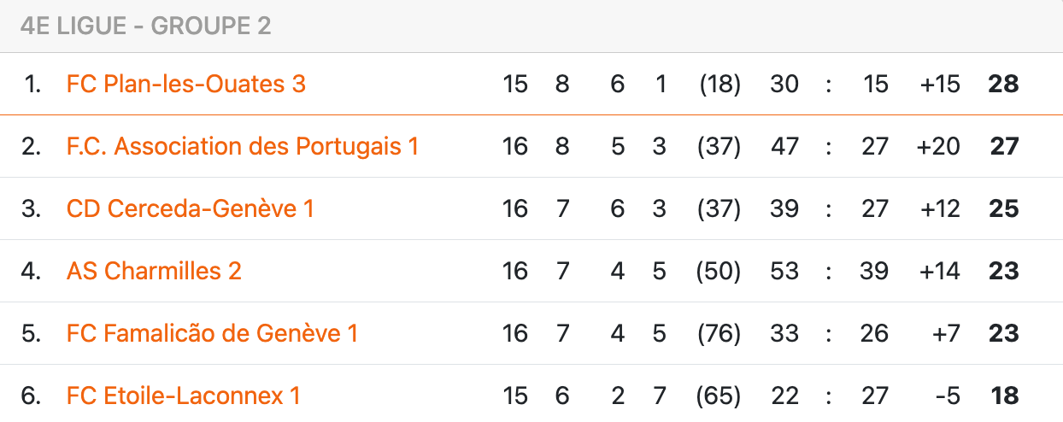Click rank number 3. beside Cerceda-Genève
The width and height of the screenshot is (1063, 422).
coord(32,208)
